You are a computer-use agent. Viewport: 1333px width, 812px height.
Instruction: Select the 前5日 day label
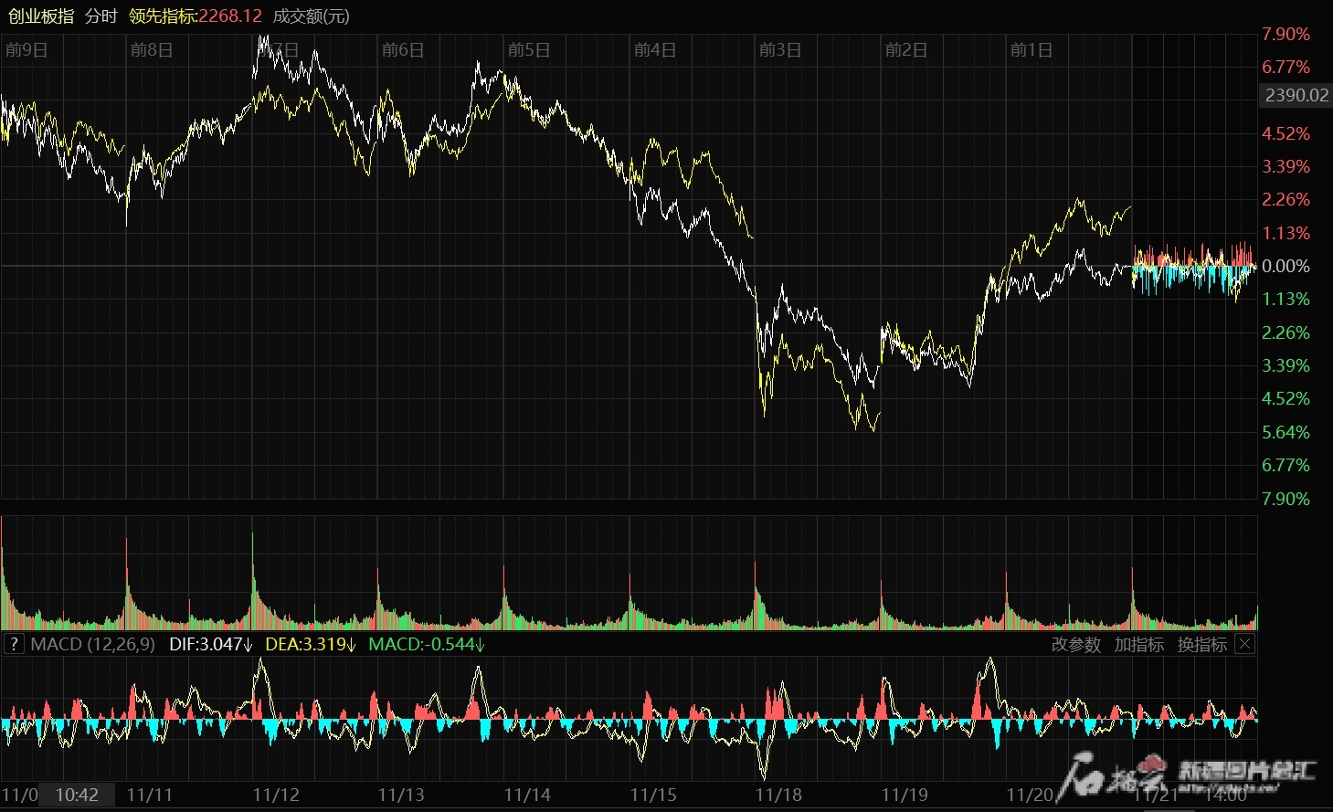point(529,49)
